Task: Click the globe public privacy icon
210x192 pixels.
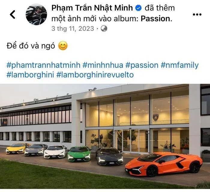Action: pyautogui.click(x=104, y=29)
